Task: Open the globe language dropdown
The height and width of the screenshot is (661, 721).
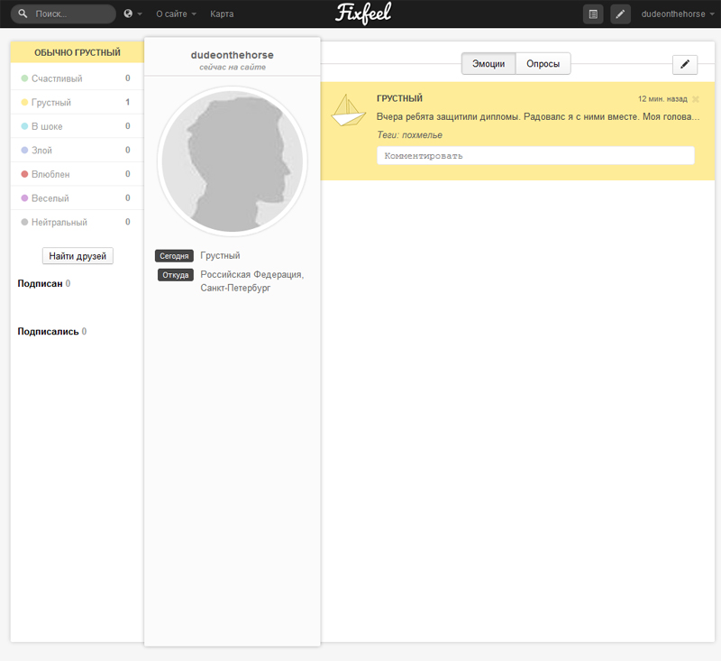Action: click(132, 14)
